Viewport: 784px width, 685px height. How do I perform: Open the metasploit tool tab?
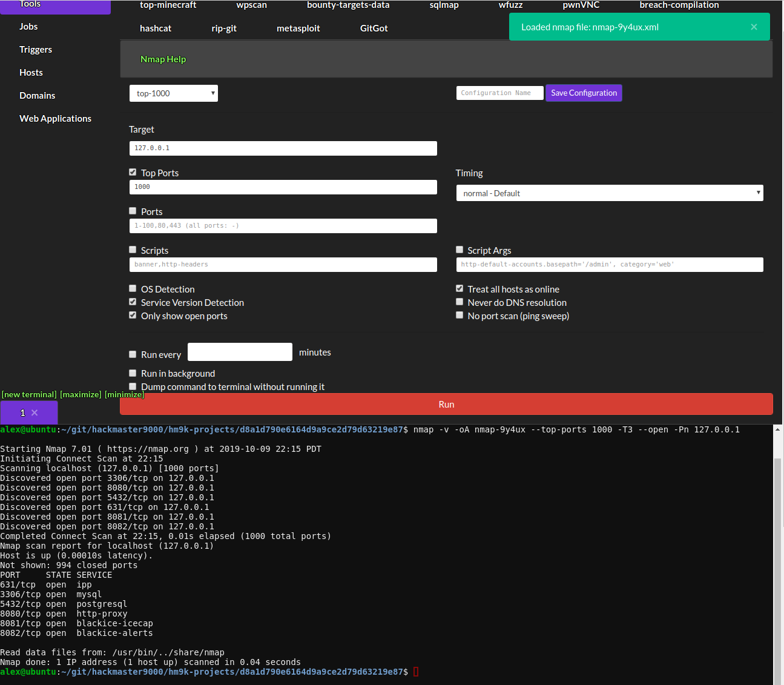click(298, 28)
